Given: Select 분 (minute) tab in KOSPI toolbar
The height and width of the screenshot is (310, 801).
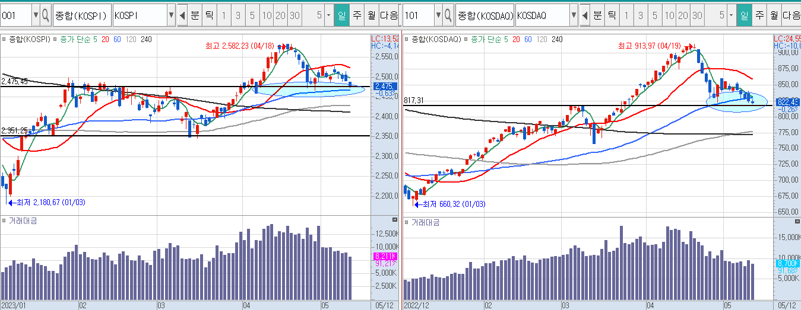Looking at the screenshot, I should tap(195, 15).
